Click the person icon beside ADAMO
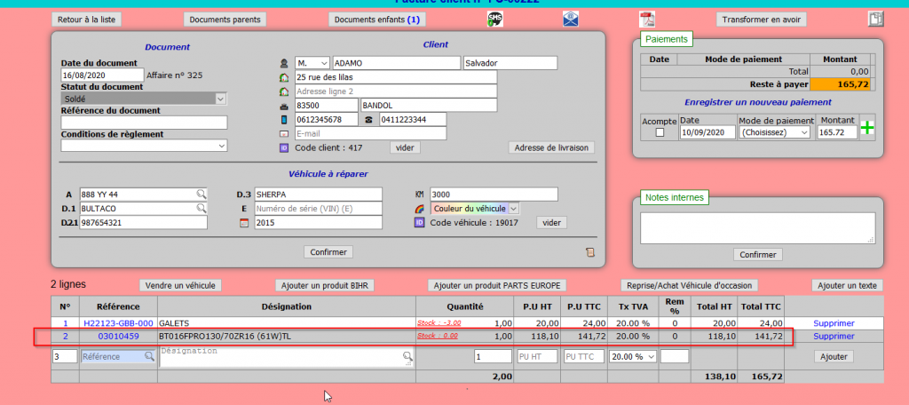The image size is (909, 405). [x=284, y=63]
